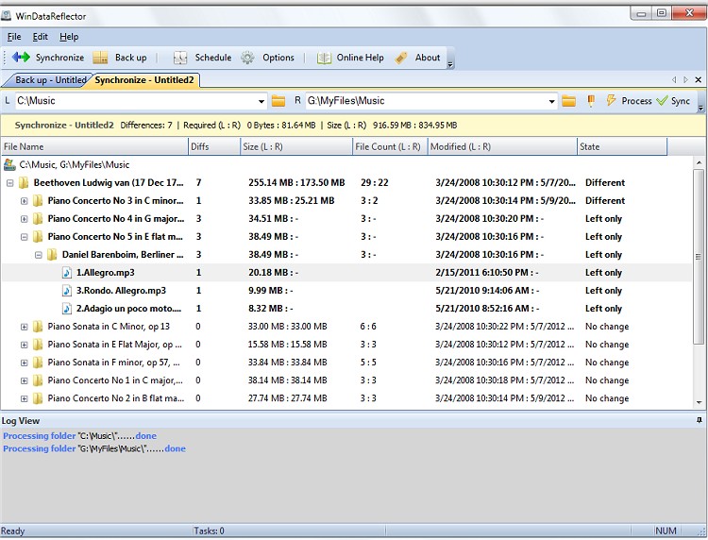Click the Sync green checkmark icon
Viewport: 708px width, 540px height.
[662, 100]
